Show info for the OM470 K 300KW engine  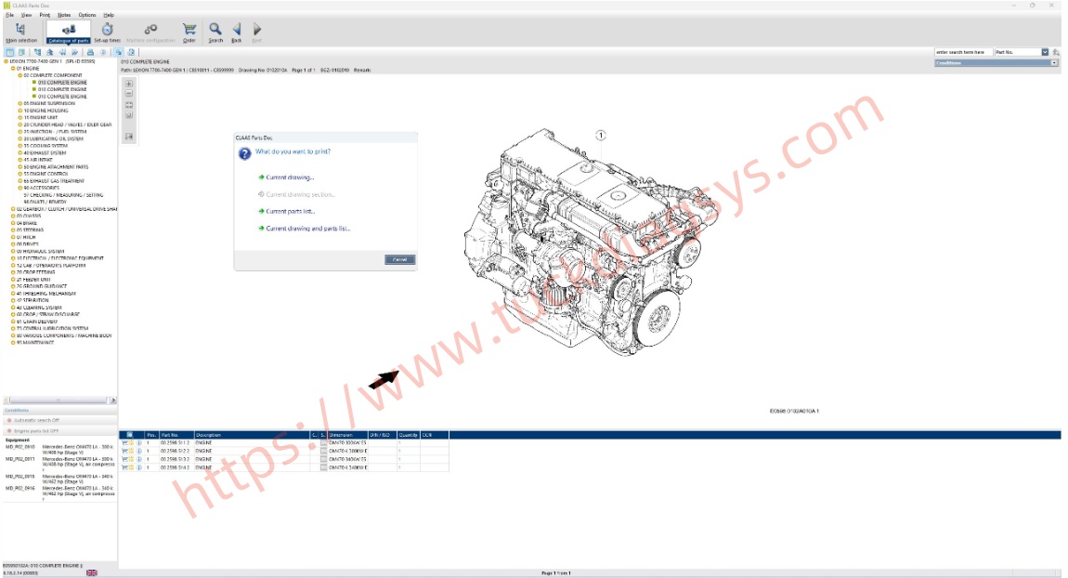139,452
